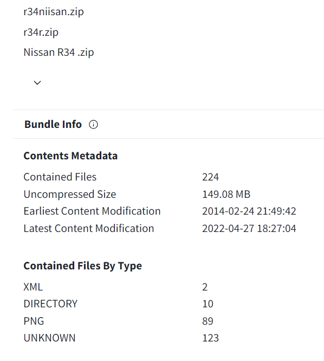Screen dimensions: 324x361
Task: Click the Contents Metadata heading
Action: point(70,156)
